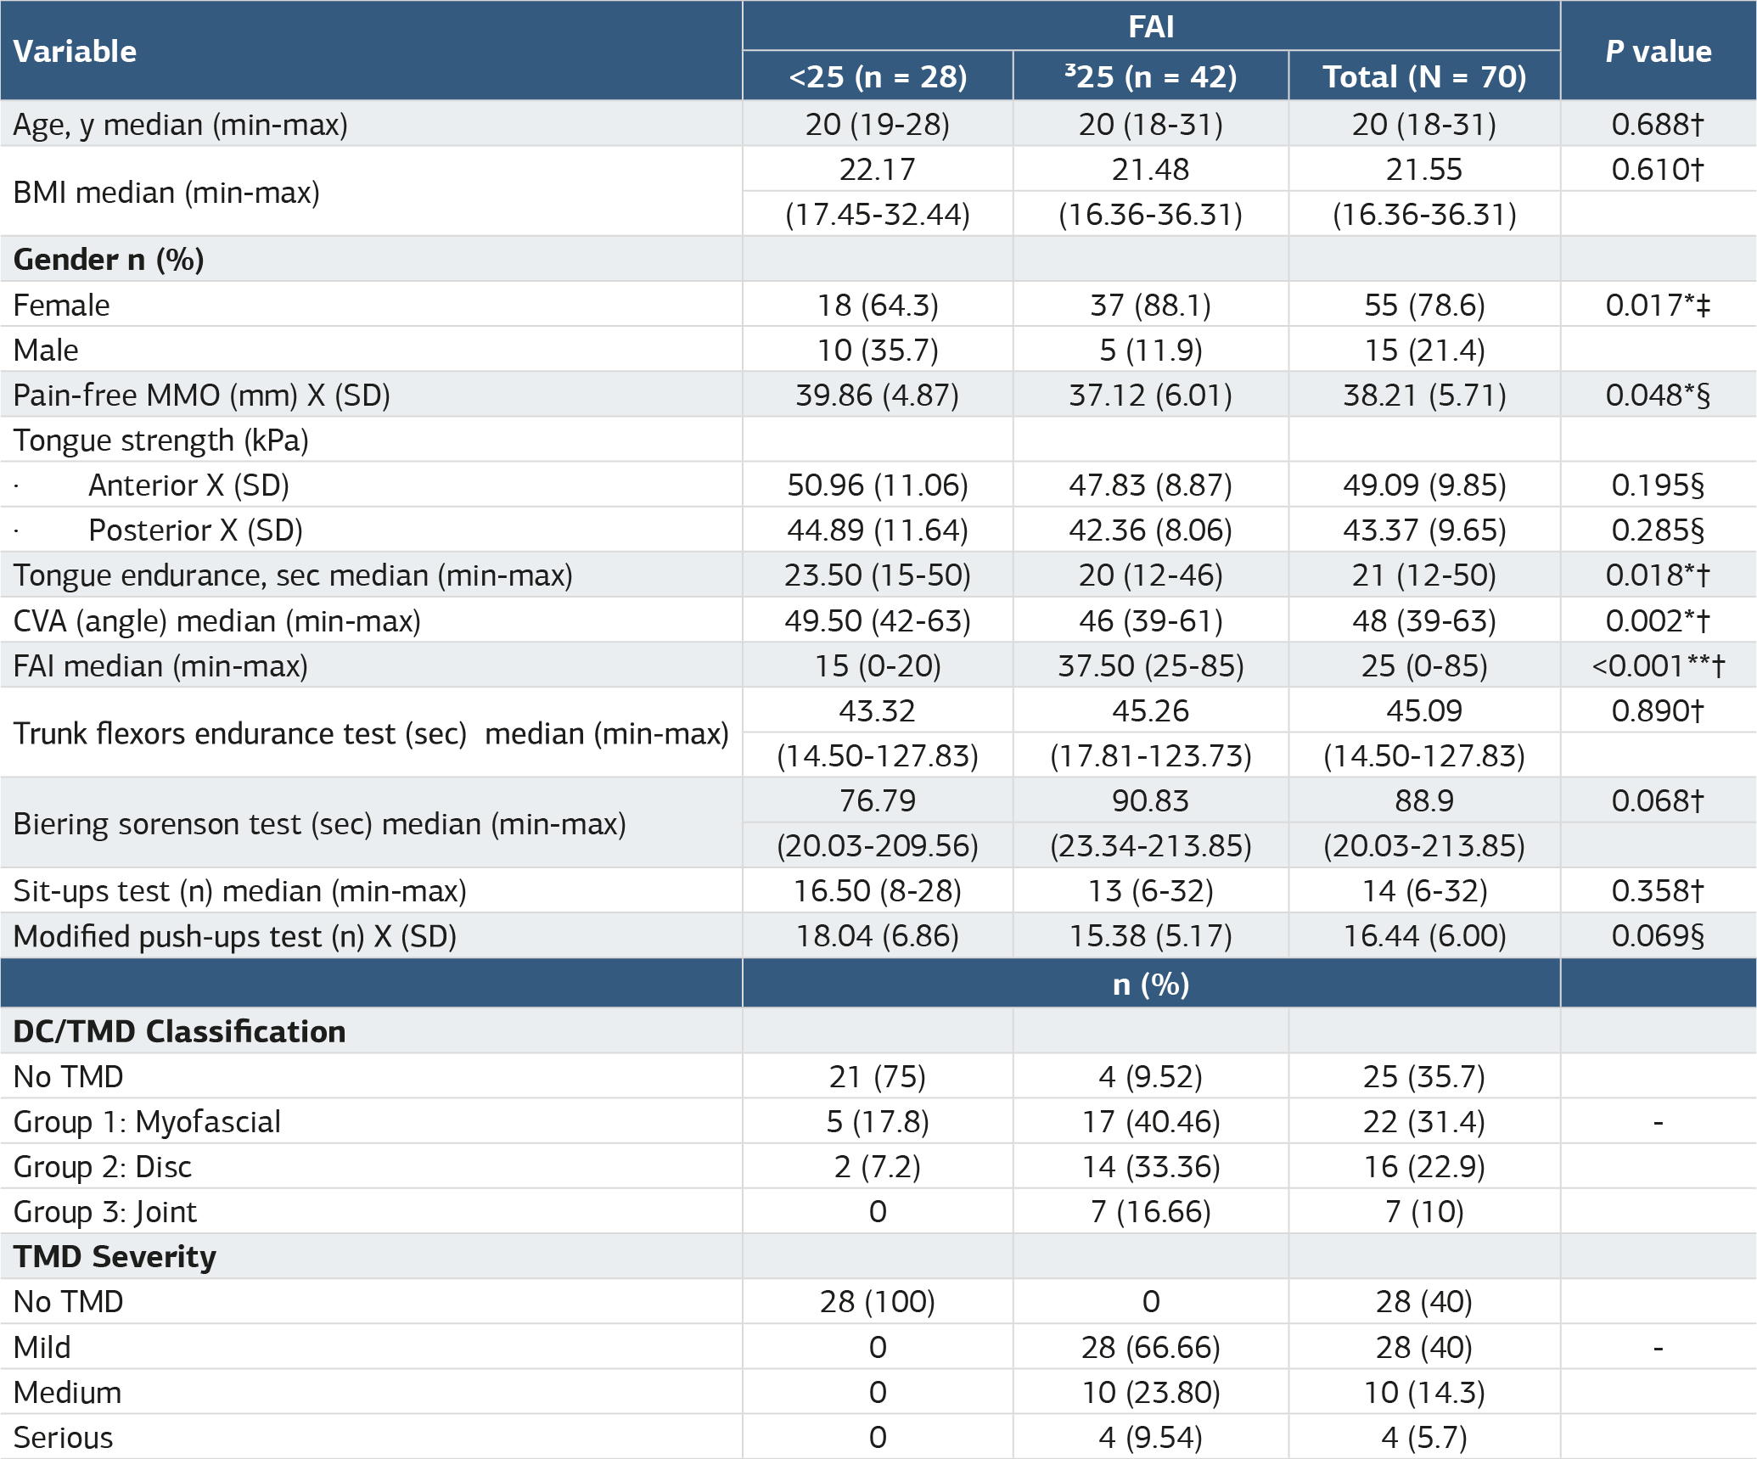Click the '14 (33.36)' Disc cell
1757x1459 pixels.
click(x=1151, y=1167)
